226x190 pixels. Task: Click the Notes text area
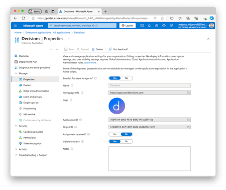150,159
